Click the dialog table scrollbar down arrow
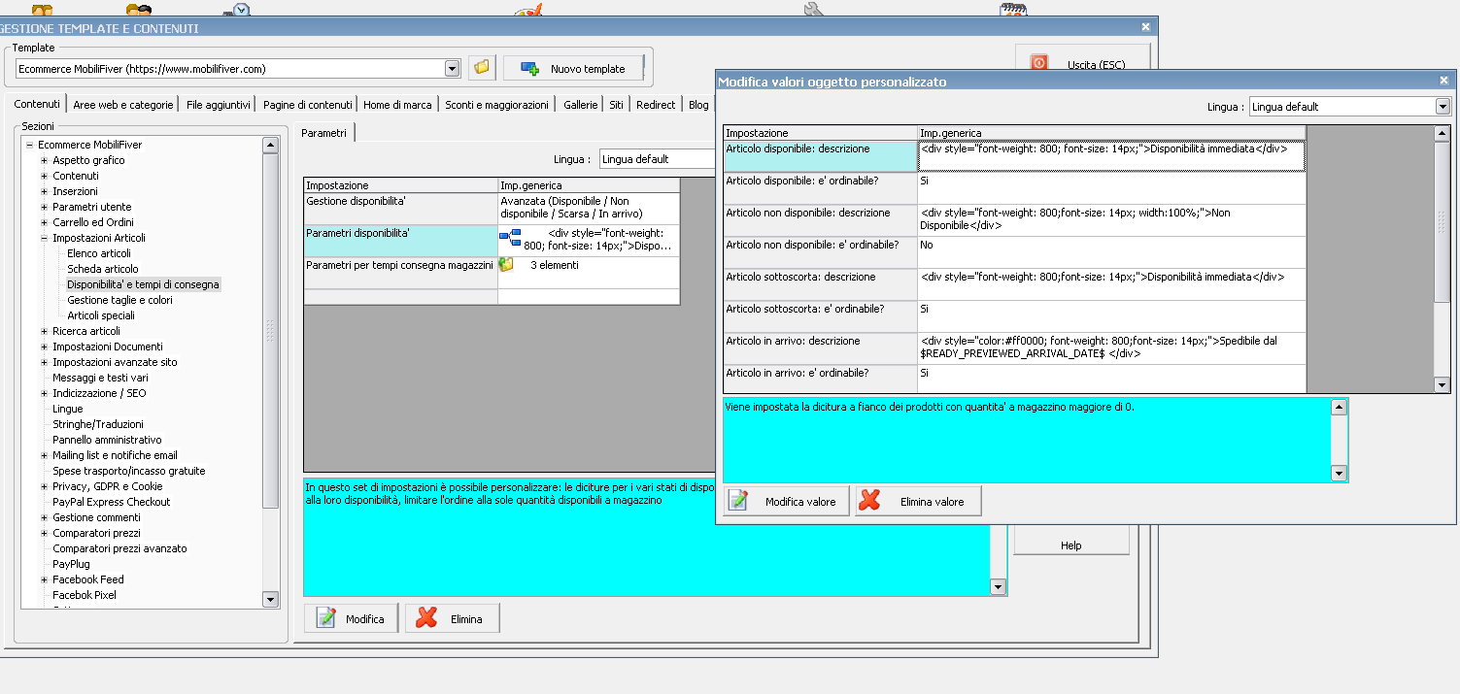 click(x=1443, y=385)
